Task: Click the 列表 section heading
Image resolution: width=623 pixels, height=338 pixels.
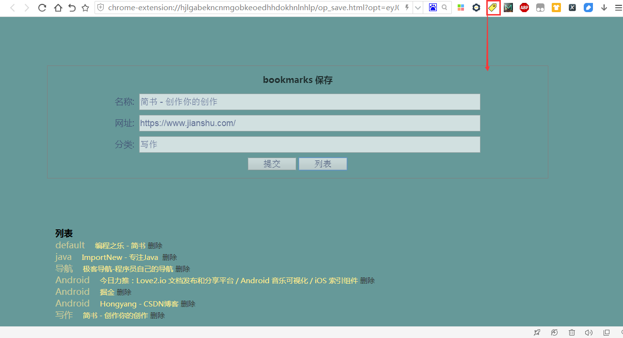Action: pyautogui.click(x=64, y=234)
